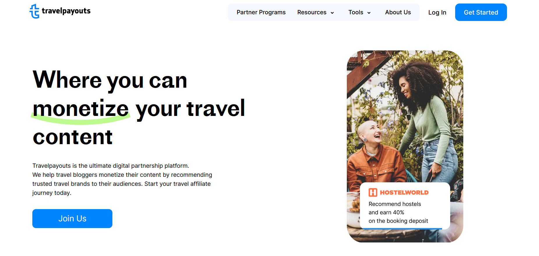539x256 pixels.
Task: Open the About Us page
Action: (x=398, y=12)
